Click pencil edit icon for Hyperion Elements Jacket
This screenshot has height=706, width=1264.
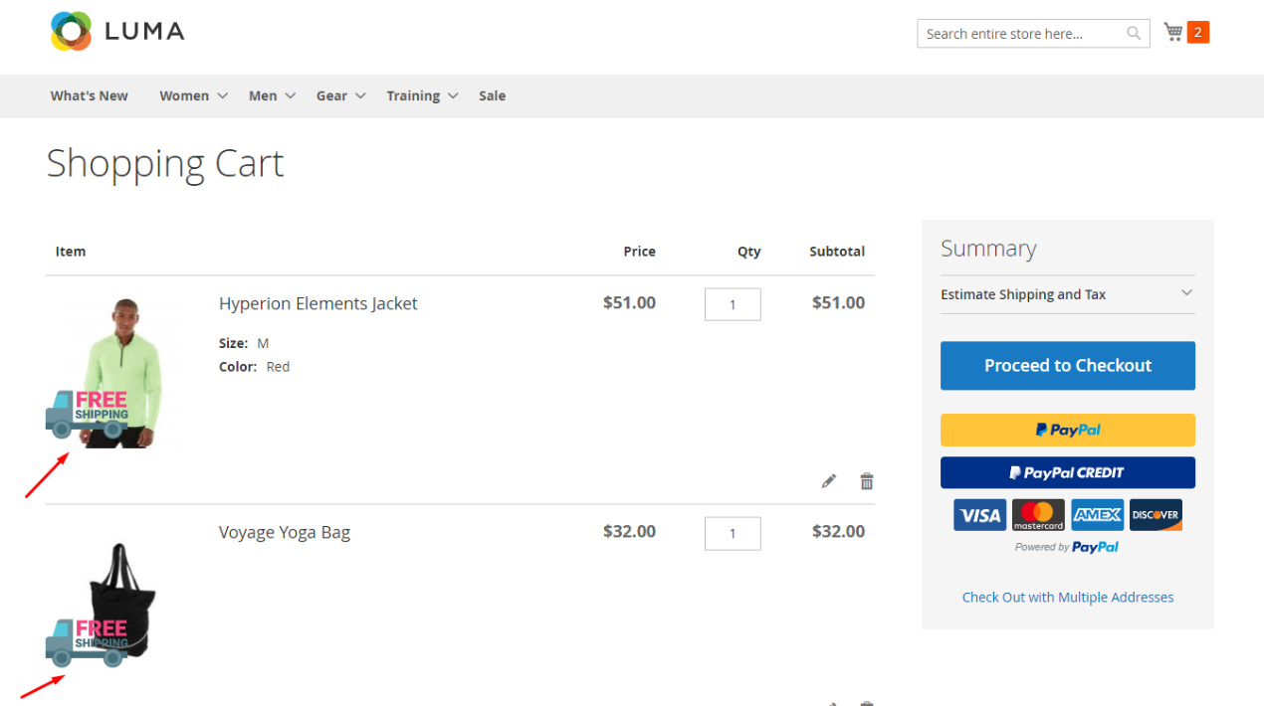[x=828, y=481]
